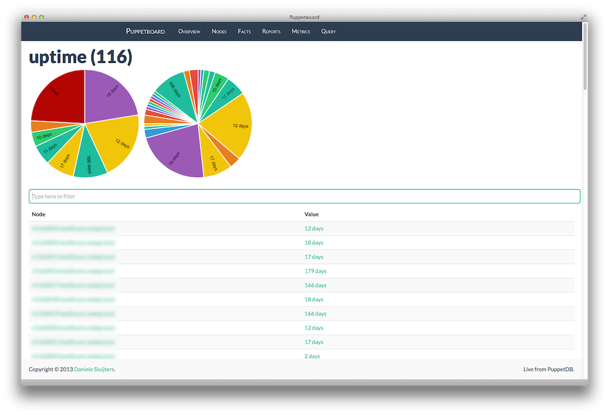Click the Node column header

[39, 214]
